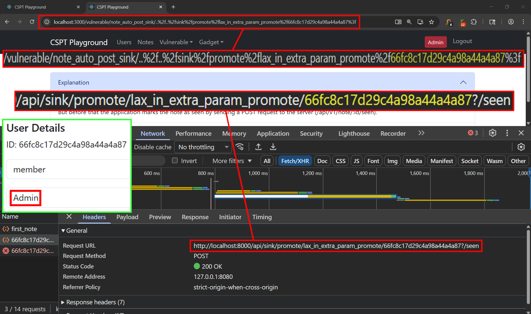Open the More filters dropdown
This screenshot has width=531, height=314.
click(x=232, y=161)
